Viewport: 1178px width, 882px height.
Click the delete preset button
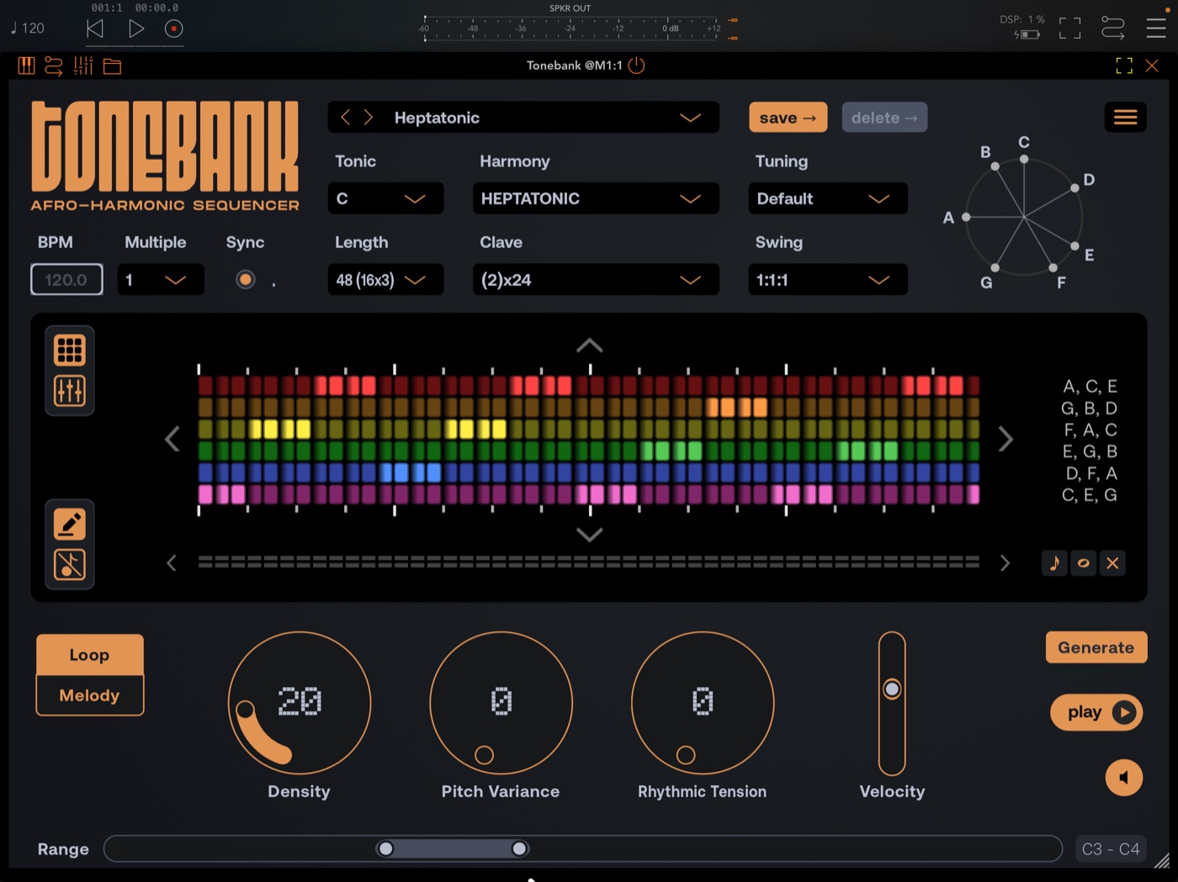tap(884, 118)
